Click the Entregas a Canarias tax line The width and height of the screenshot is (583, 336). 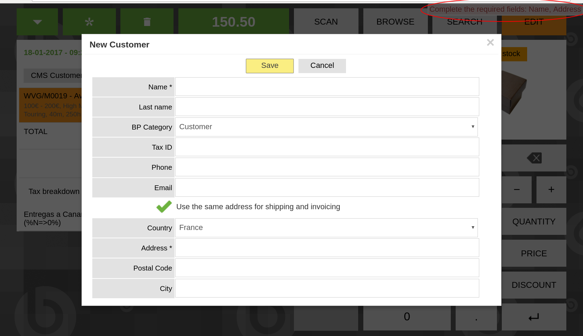pyautogui.click(x=53, y=219)
